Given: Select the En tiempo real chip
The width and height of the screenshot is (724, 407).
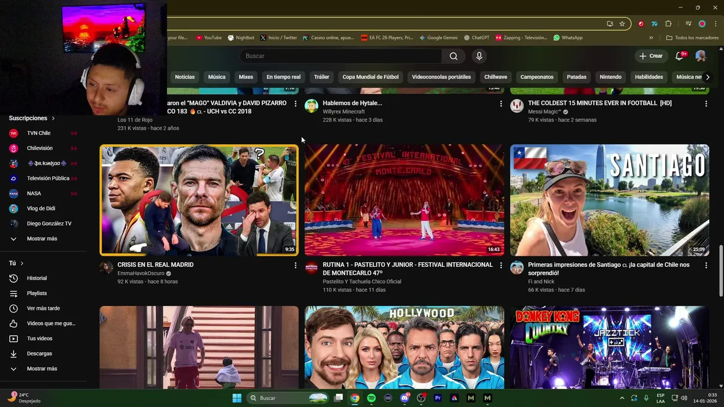Looking at the screenshot, I should [283, 77].
